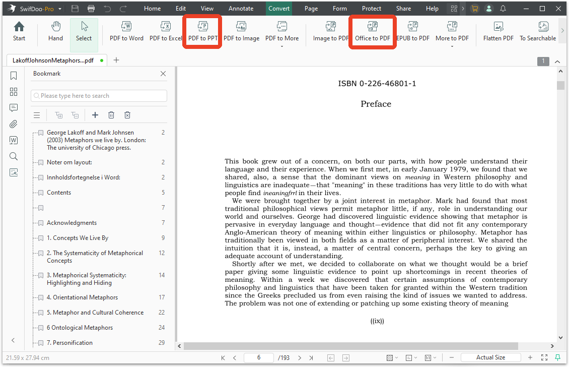The height and width of the screenshot is (367, 569).
Task: Open the user account icon
Action: coord(489,9)
